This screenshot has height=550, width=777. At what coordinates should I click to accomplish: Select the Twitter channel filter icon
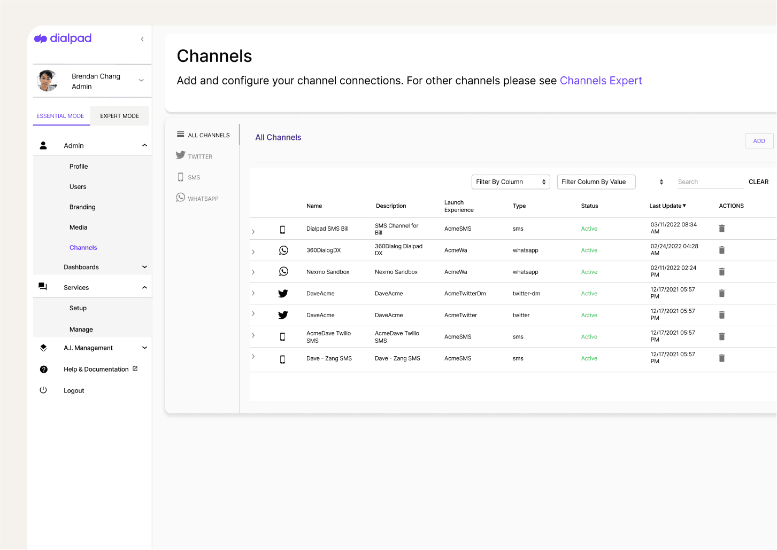(180, 155)
